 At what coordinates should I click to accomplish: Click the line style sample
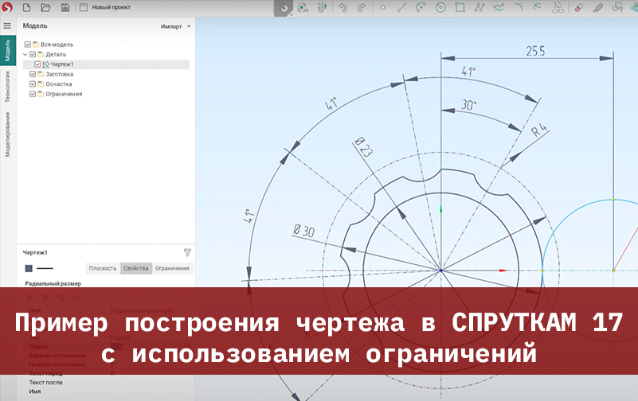pos(45,268)
